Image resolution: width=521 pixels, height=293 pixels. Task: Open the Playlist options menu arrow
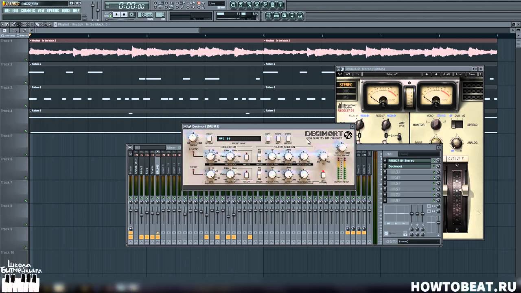(2, 24)
